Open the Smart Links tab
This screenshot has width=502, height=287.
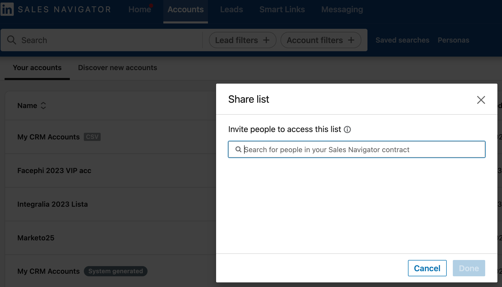click(x=282, y=9)
